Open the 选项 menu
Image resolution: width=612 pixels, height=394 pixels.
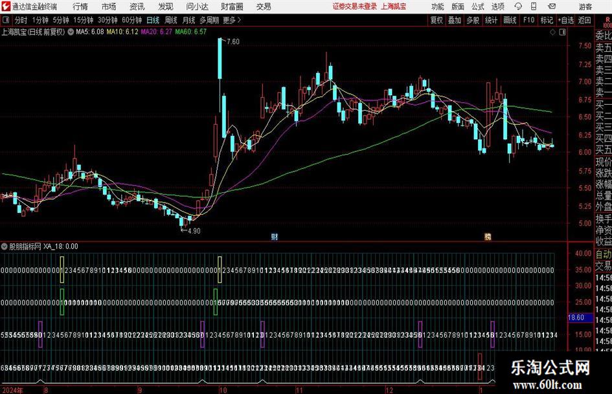[x=497, y=6]
